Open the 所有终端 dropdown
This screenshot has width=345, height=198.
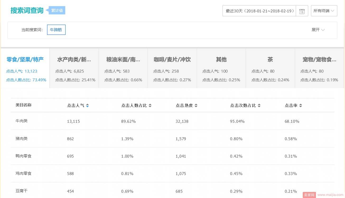coord(324,11)
